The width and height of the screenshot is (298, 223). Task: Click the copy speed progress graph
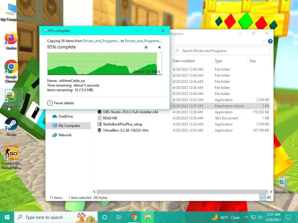click(104, 64)
